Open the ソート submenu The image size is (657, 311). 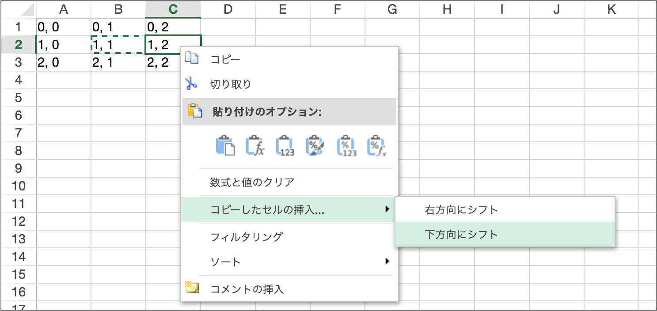(x=289, y=262)
